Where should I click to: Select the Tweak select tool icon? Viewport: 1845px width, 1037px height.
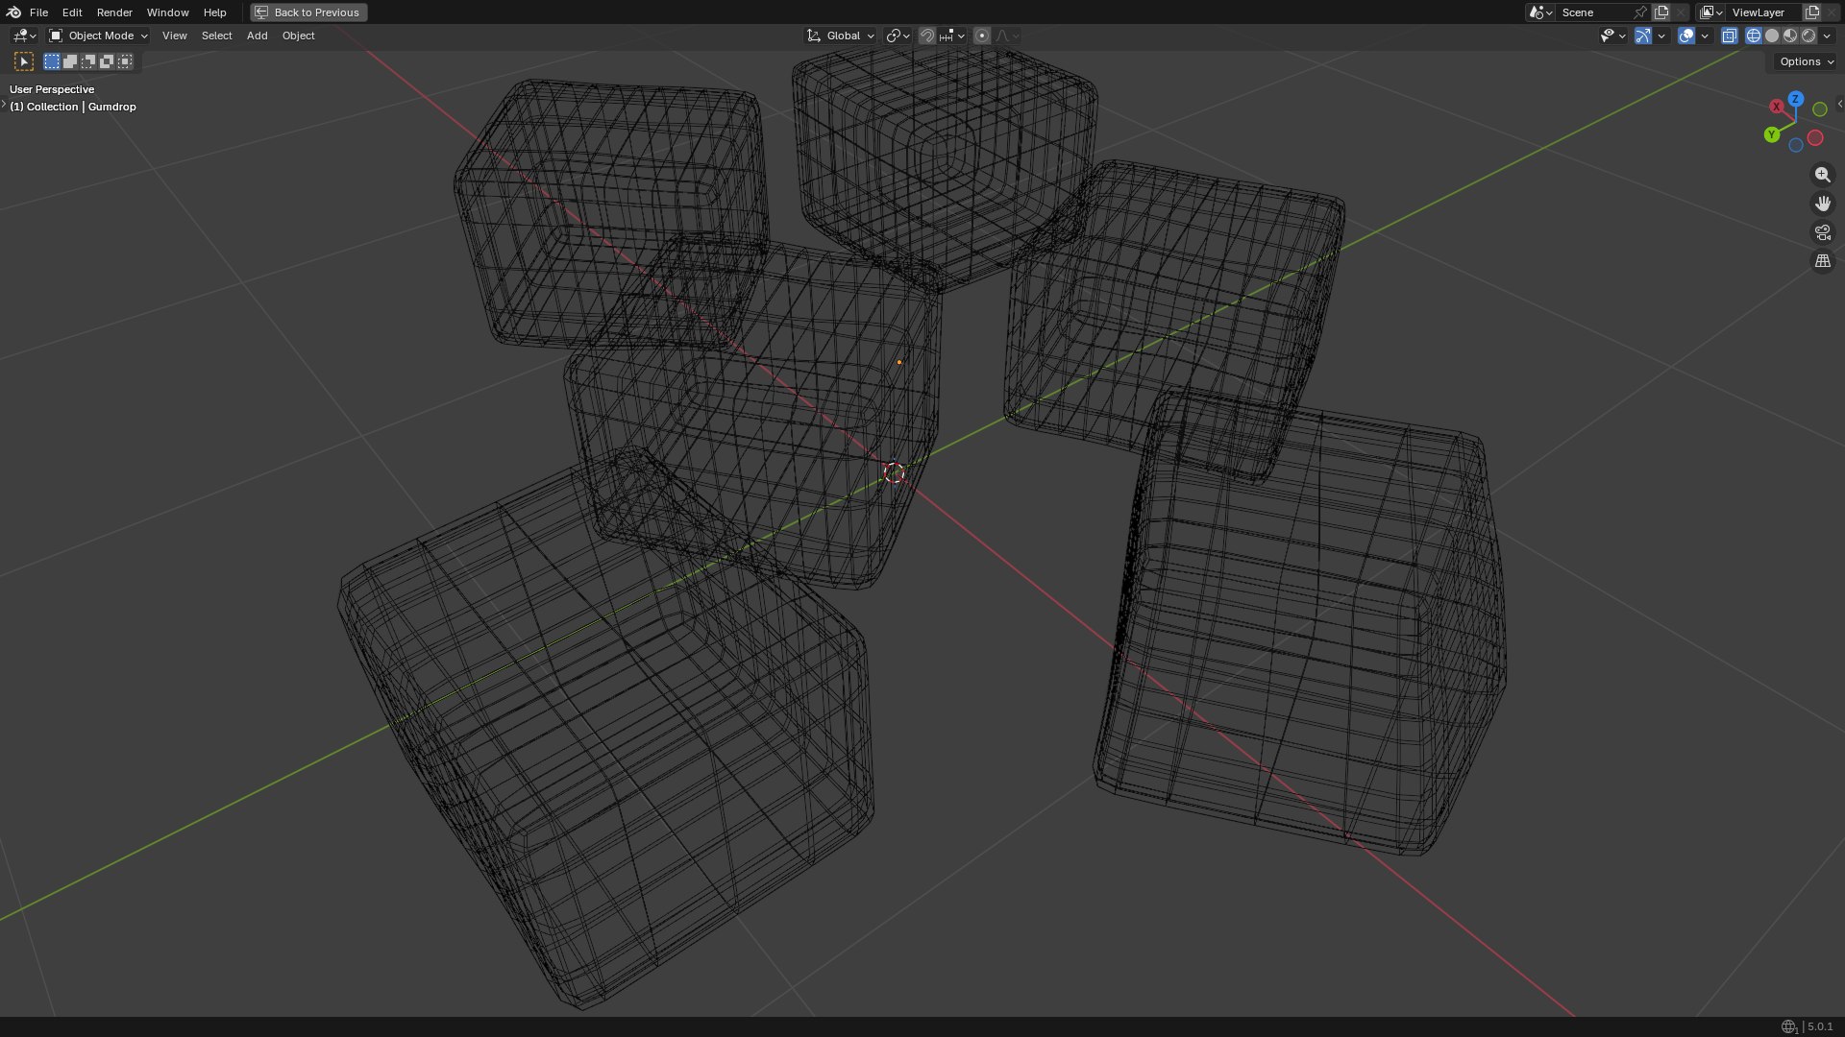coord(24,61)
